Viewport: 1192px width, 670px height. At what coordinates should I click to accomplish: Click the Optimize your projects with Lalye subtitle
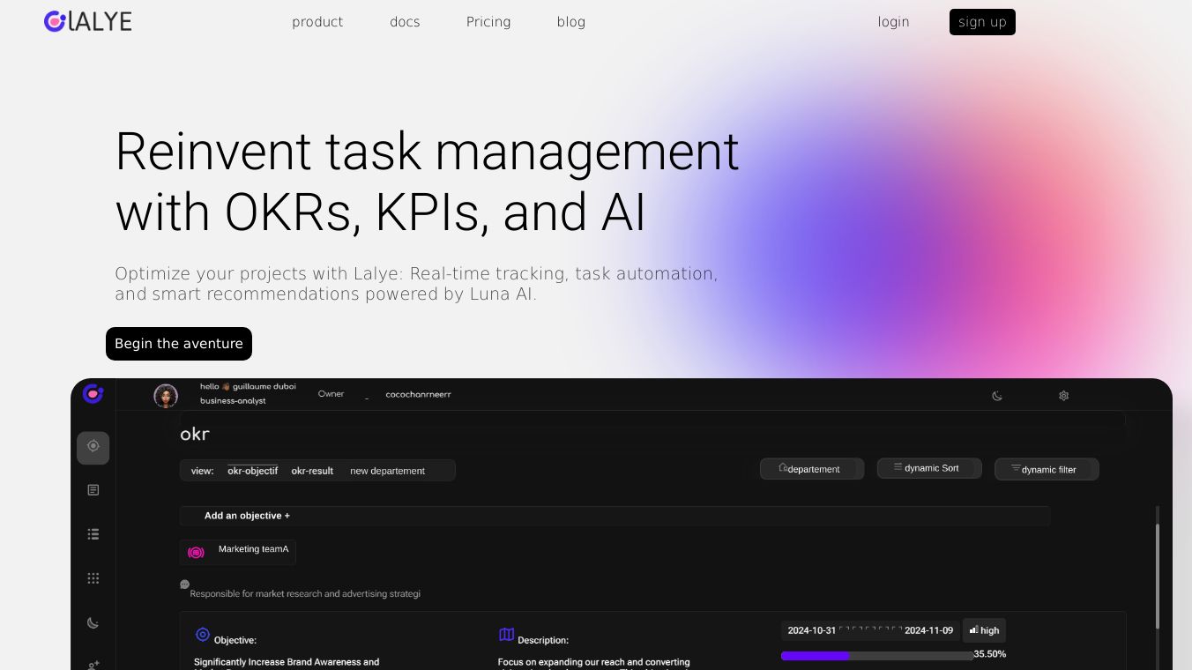[x=417, y=284]
